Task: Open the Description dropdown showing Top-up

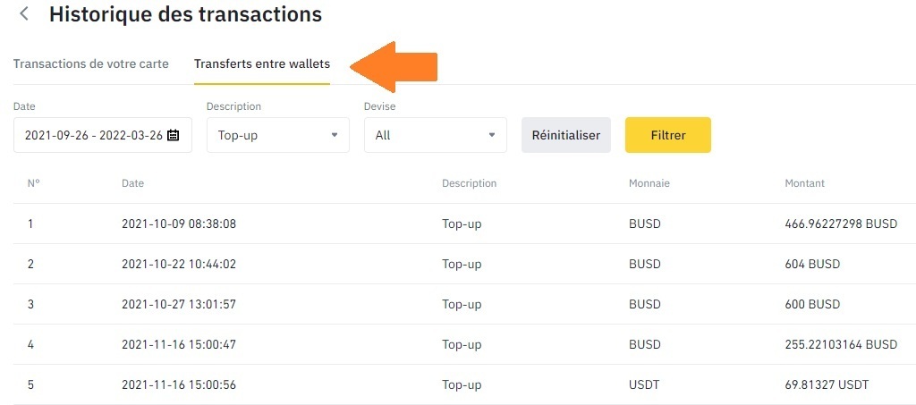Action: pos(277,135)
